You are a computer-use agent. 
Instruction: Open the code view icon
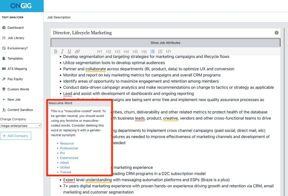click(168, 51)
